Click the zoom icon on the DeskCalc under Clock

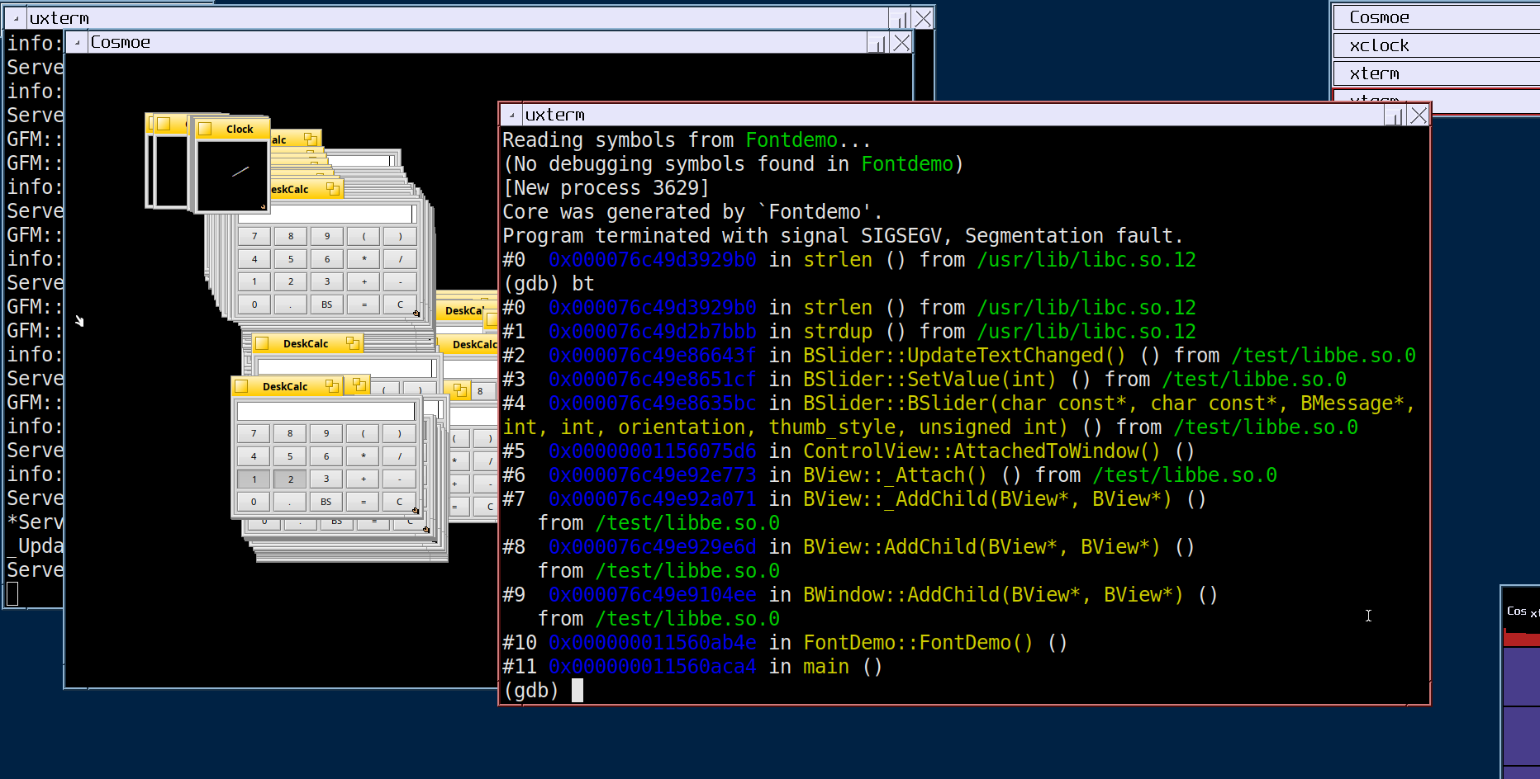332,189
